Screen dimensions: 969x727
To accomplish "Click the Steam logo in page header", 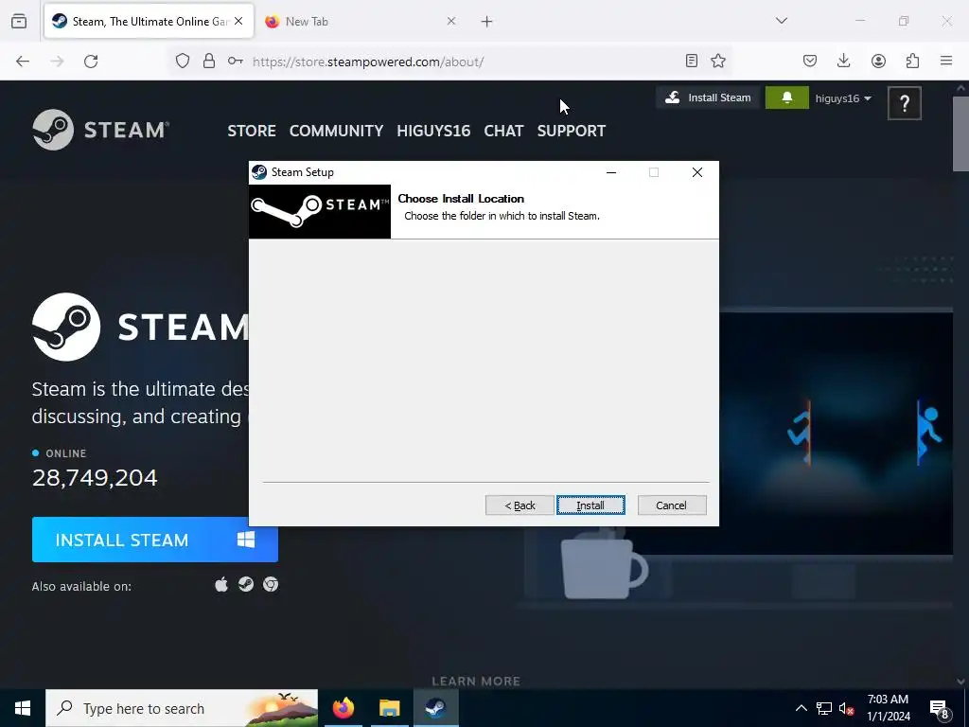I will tap(100, 130).
